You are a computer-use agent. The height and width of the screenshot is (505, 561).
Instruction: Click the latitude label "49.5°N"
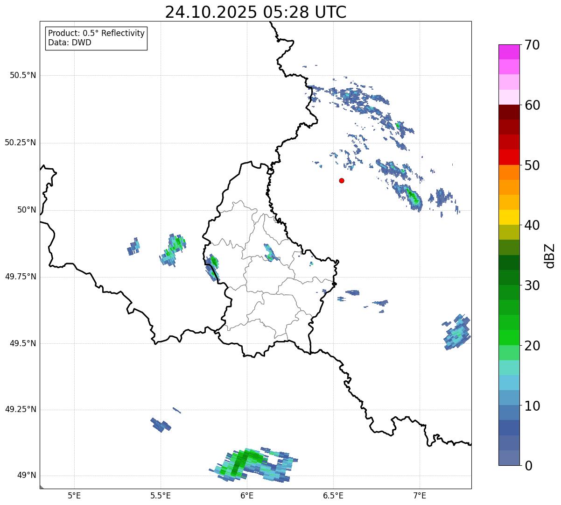23,343
